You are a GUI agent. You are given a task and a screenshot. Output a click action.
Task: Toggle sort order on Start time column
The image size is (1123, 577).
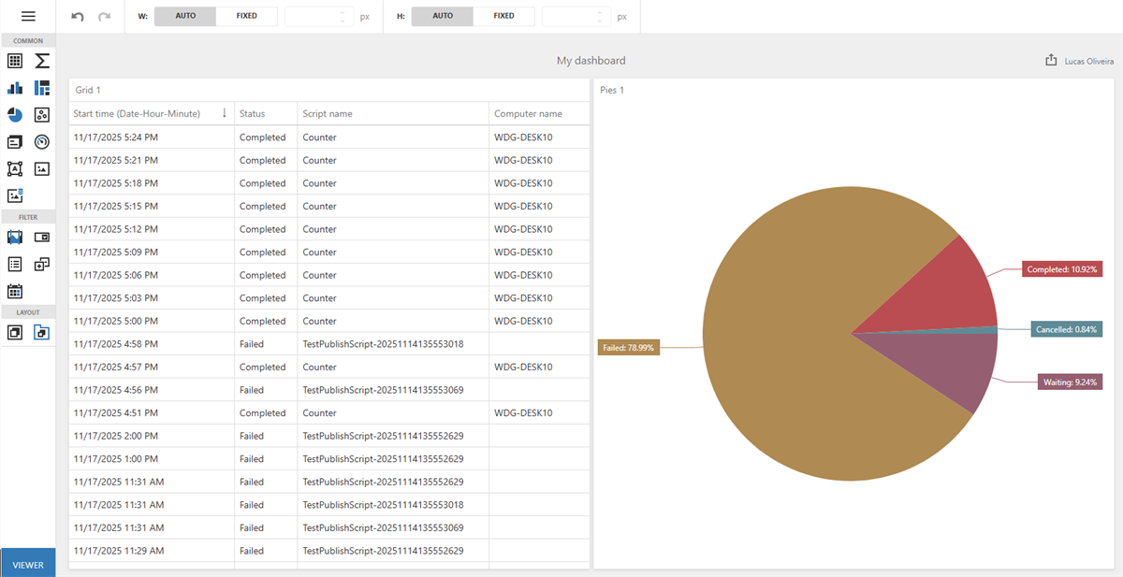[x=224, y=112]
